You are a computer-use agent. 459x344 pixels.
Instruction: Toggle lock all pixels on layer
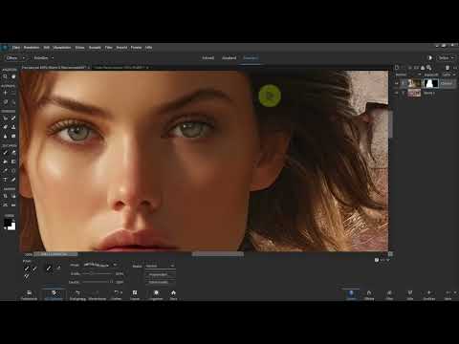click(423, 68)
